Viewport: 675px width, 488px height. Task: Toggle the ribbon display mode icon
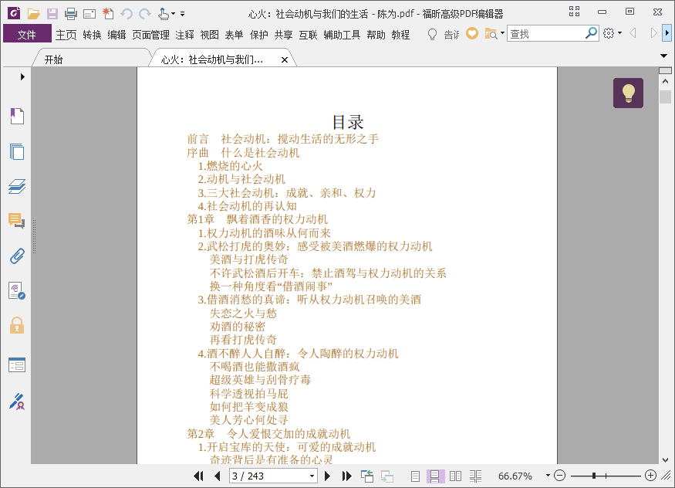pyautogui.click(x=574, y=12)
